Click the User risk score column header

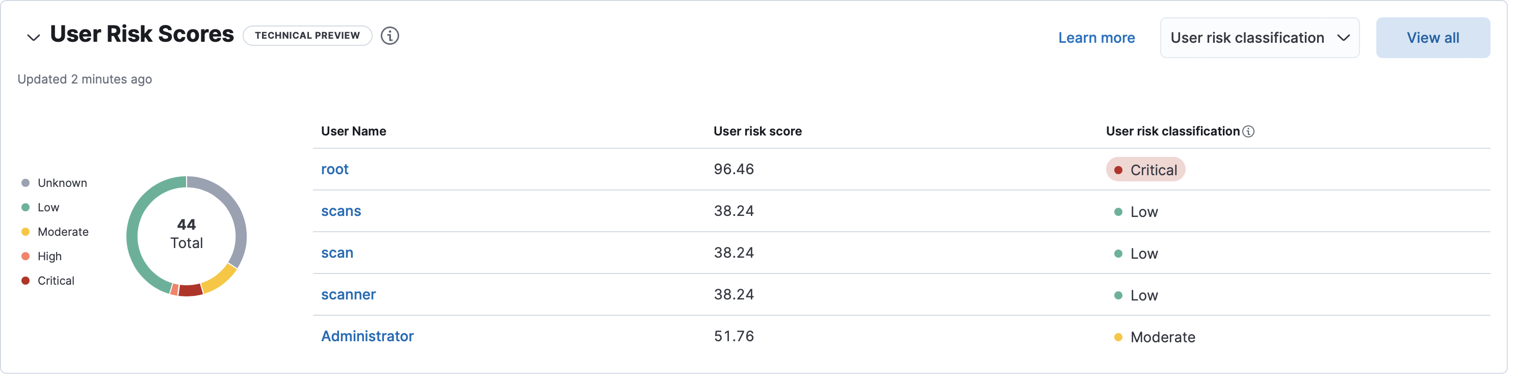pos(757,131)
